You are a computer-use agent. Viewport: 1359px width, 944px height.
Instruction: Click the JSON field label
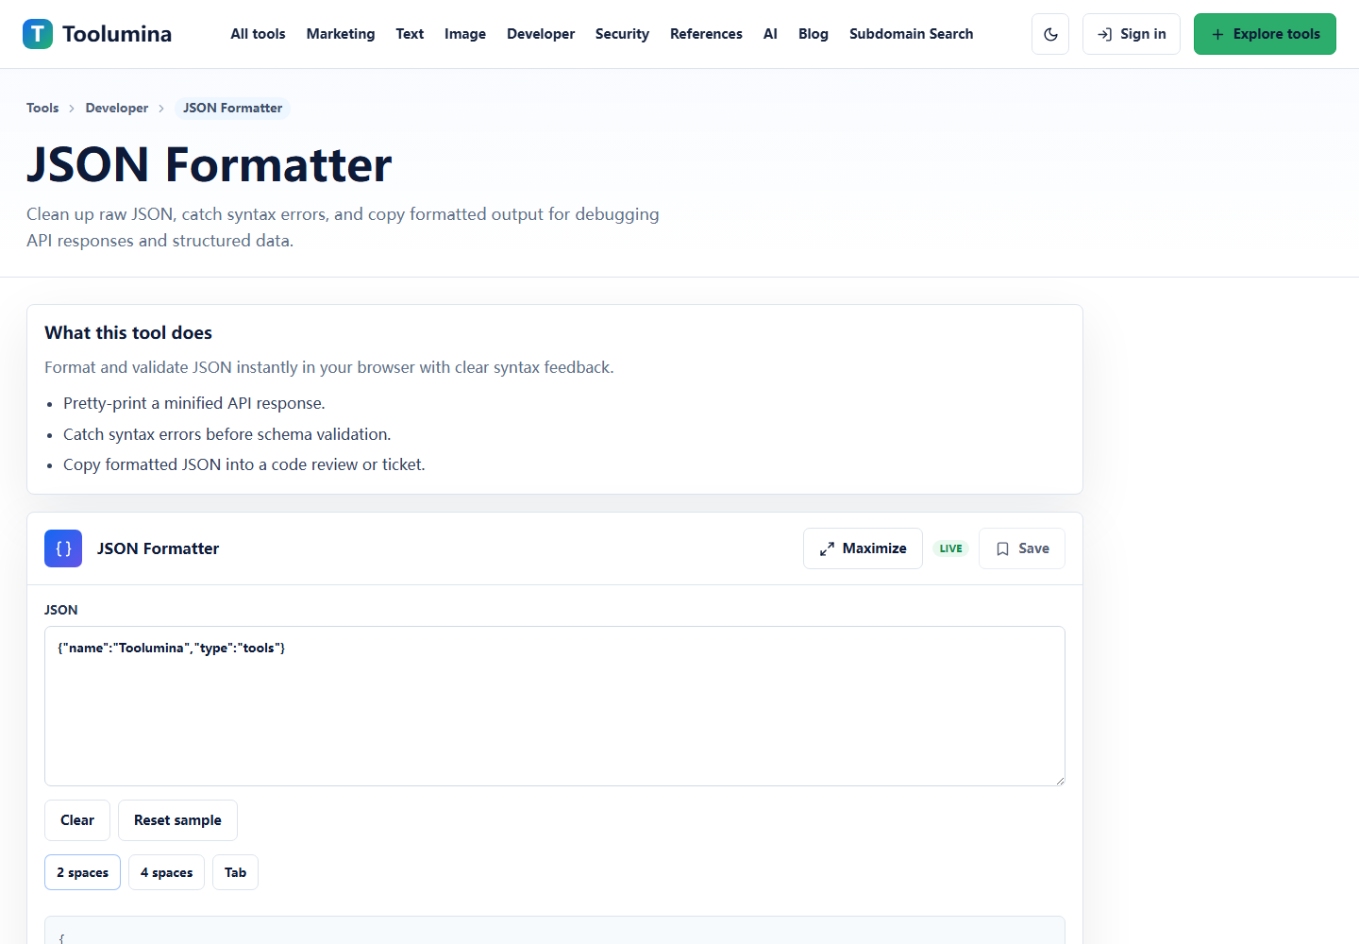pyautogui.click(x=61, y=610)
